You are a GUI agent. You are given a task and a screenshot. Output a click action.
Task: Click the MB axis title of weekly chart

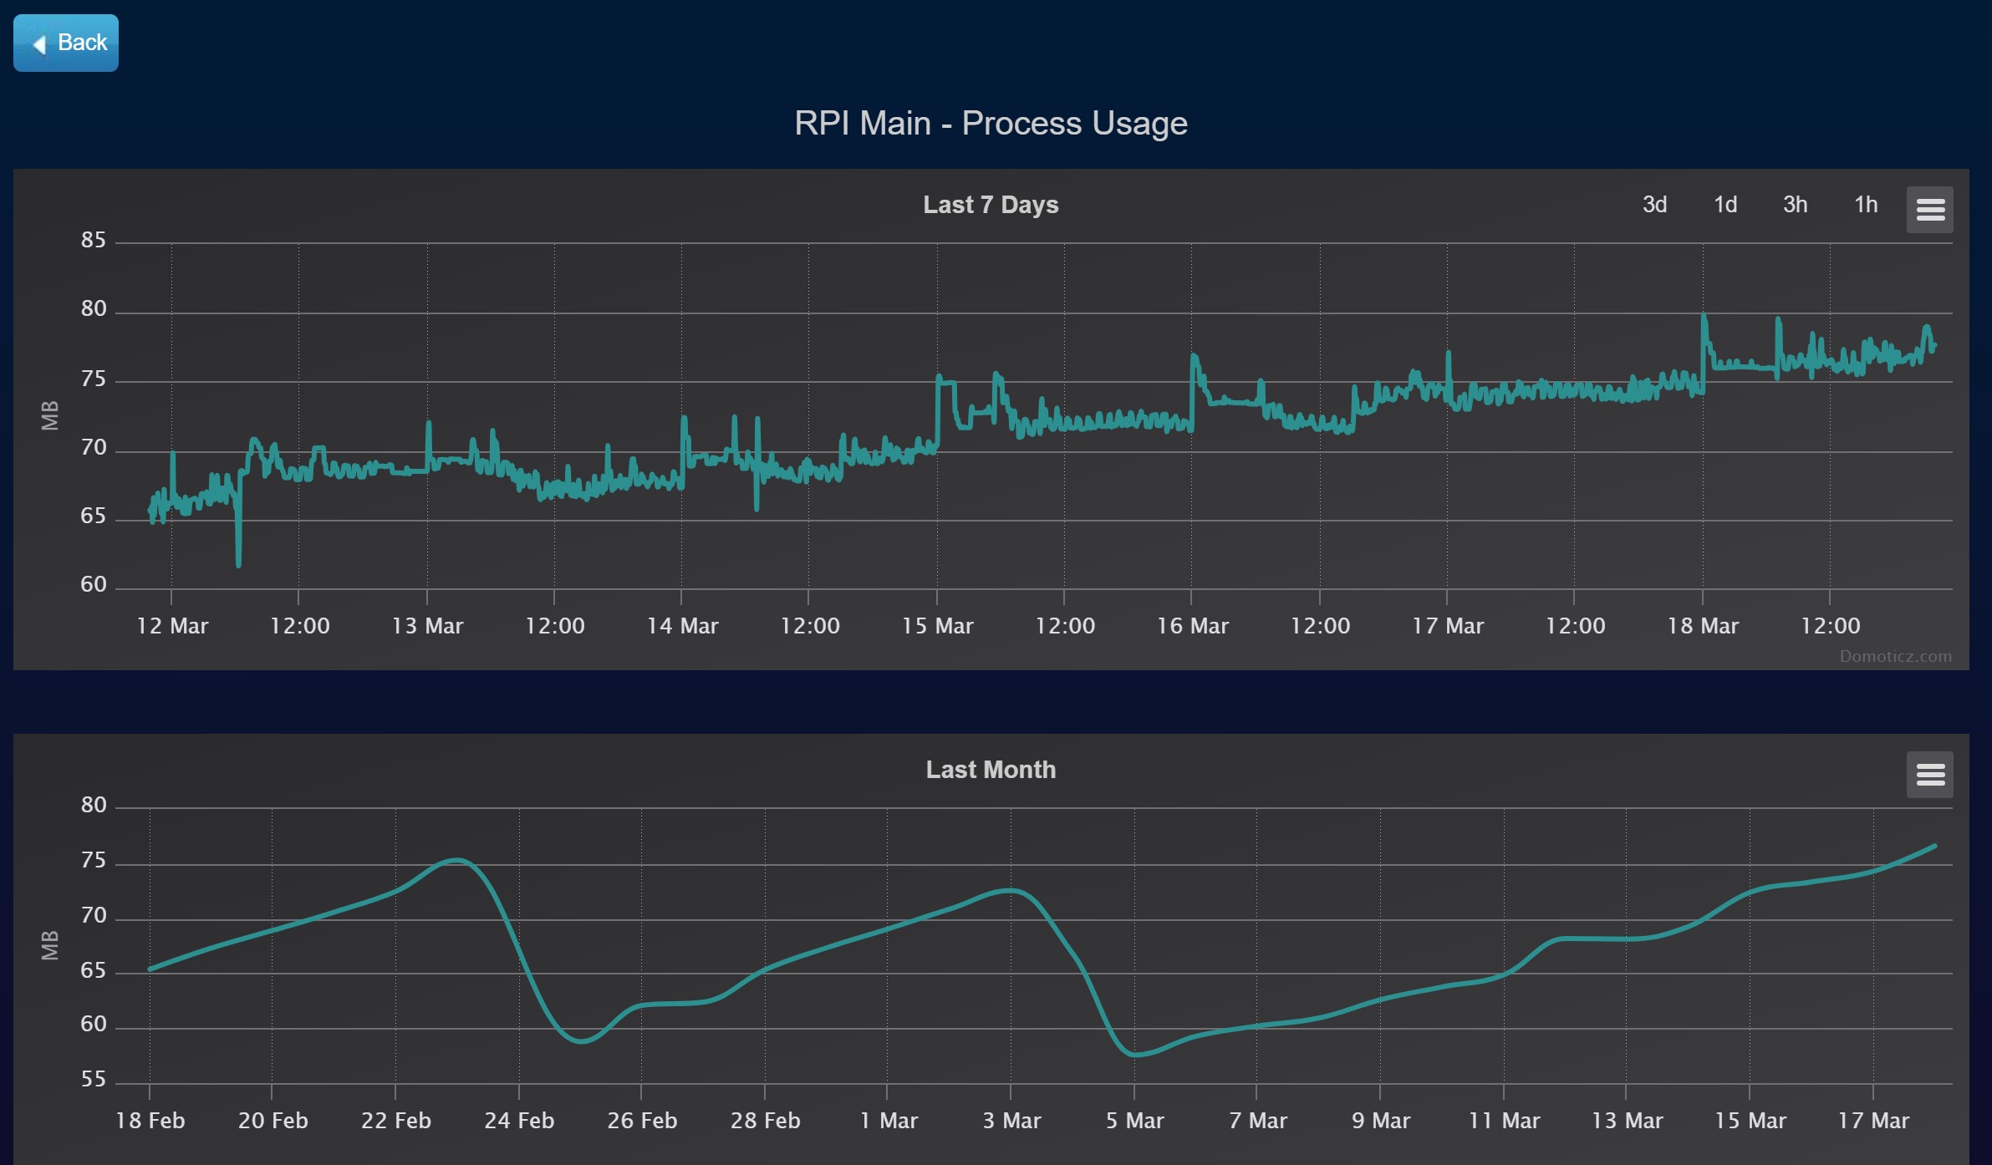tap(50, 415)
